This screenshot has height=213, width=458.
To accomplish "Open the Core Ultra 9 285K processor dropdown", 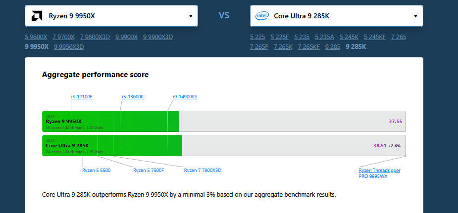I will pyautogui.click(x=337, y=16).
